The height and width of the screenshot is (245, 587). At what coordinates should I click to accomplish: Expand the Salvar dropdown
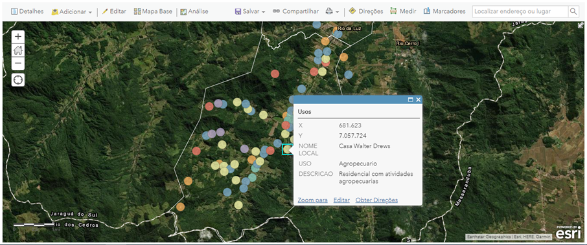tap(249, 12)
